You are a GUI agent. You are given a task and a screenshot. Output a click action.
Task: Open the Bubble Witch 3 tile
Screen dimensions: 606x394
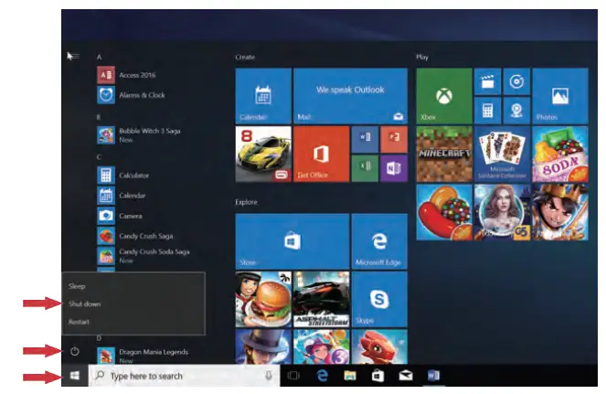point(321,346)
